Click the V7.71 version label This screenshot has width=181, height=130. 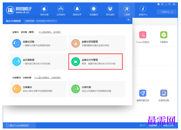point(142,125)
